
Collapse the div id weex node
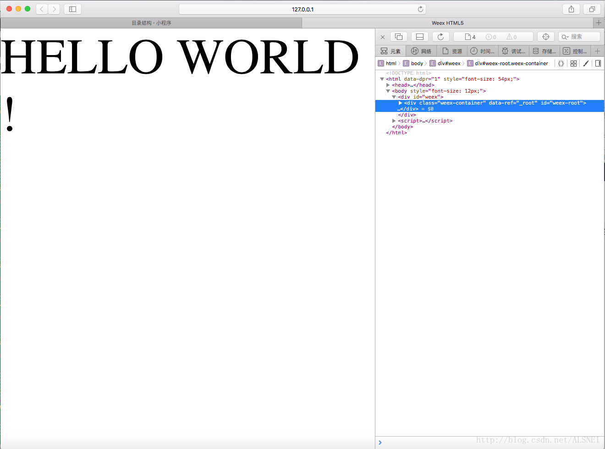tap(394, 97)
